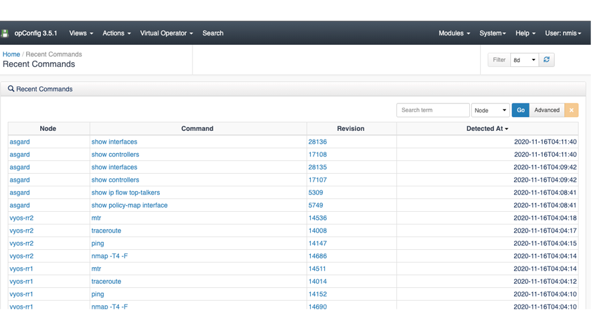Click the orange clear search X button

coord(571,110)
